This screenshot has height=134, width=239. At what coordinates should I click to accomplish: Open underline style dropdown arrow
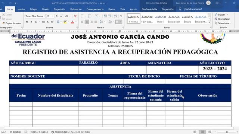click(x=39, y=22)
